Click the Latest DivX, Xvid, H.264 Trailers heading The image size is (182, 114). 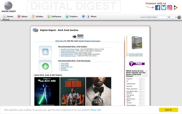point(48,75)
